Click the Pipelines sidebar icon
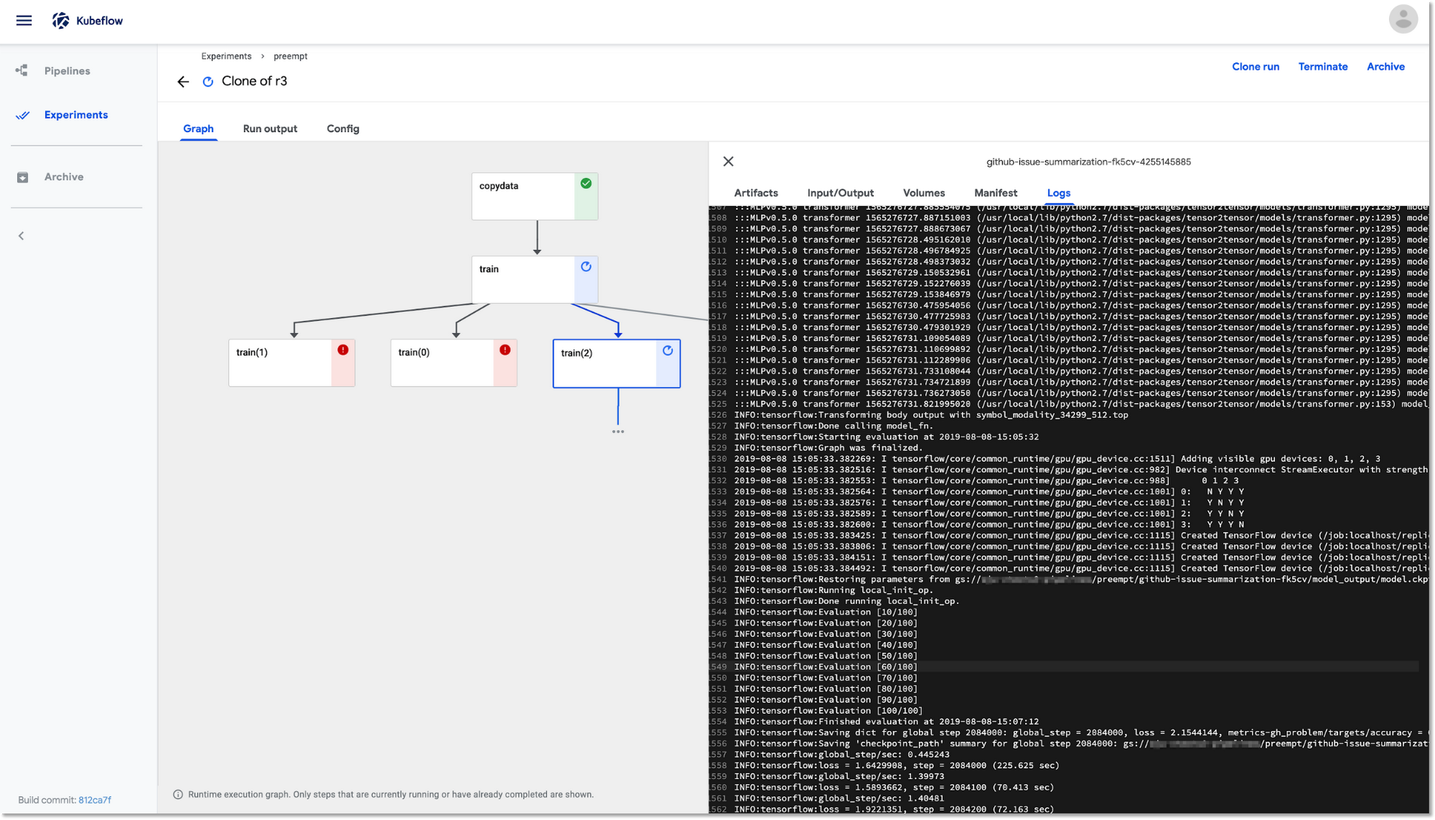Image resolution: width=1435 pixels, height=820 pixels. click(x=23, y=71)
